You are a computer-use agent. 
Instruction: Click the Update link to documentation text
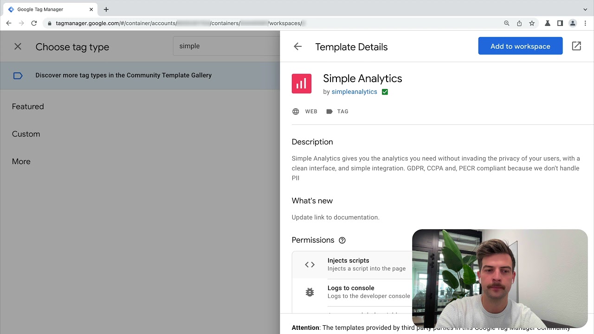point(336,217)
